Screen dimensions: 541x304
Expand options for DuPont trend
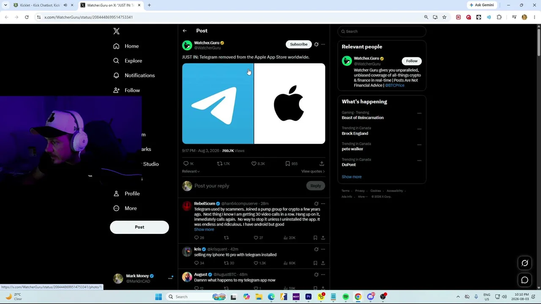tap(419, 160)
